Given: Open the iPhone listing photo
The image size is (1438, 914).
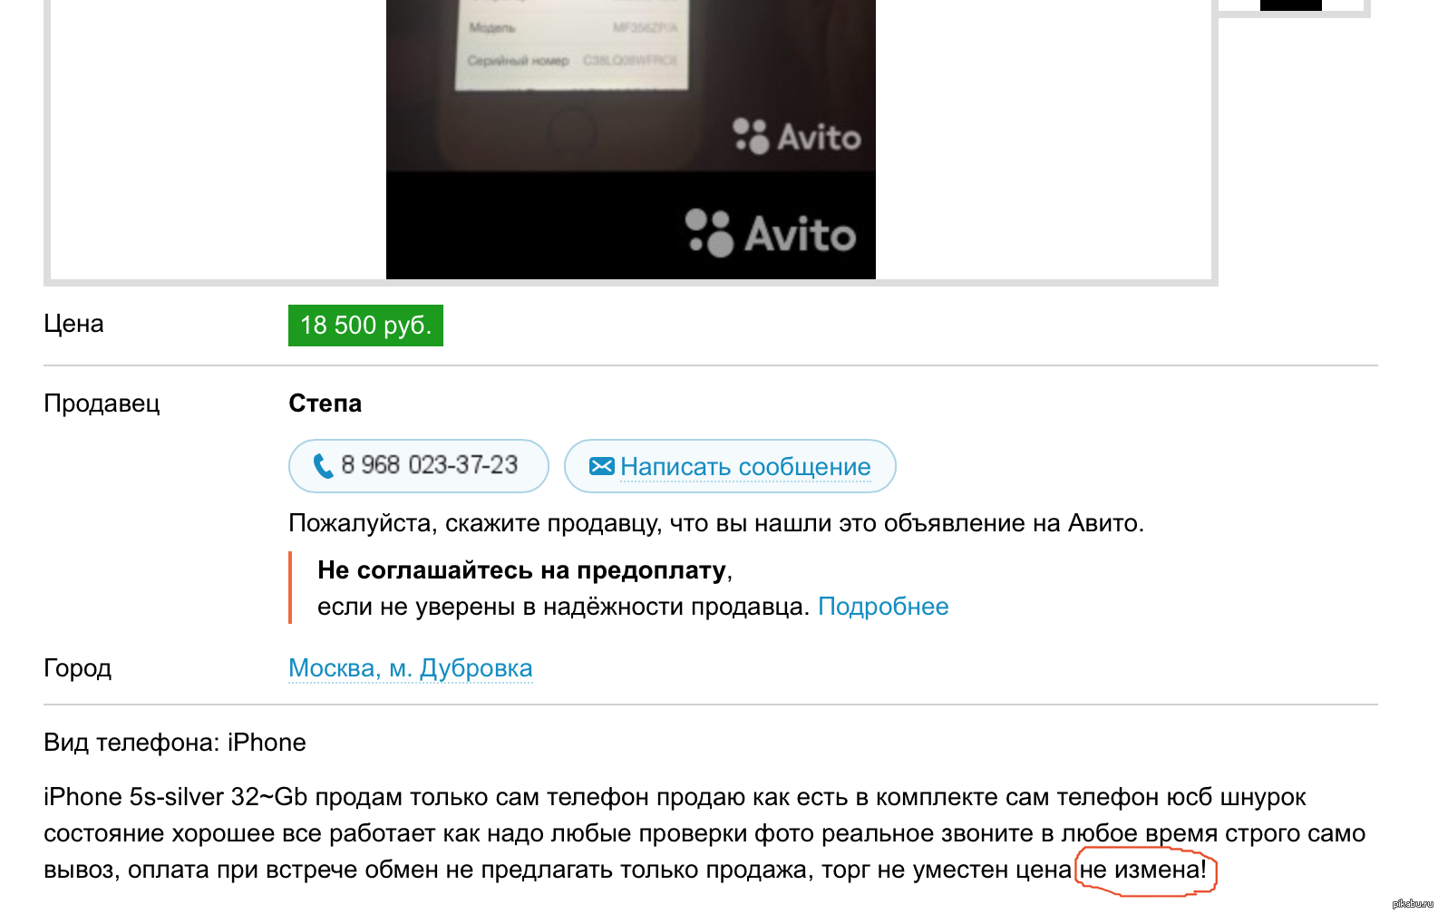Looking at the screenshot, I should (x=631, y=140).
